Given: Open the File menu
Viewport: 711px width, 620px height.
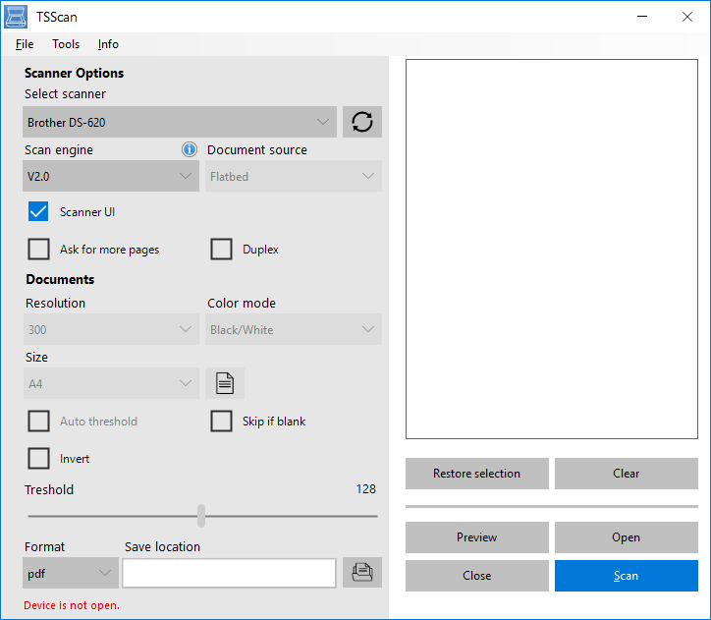Looking at the screenshot, I should pos(25,44).
